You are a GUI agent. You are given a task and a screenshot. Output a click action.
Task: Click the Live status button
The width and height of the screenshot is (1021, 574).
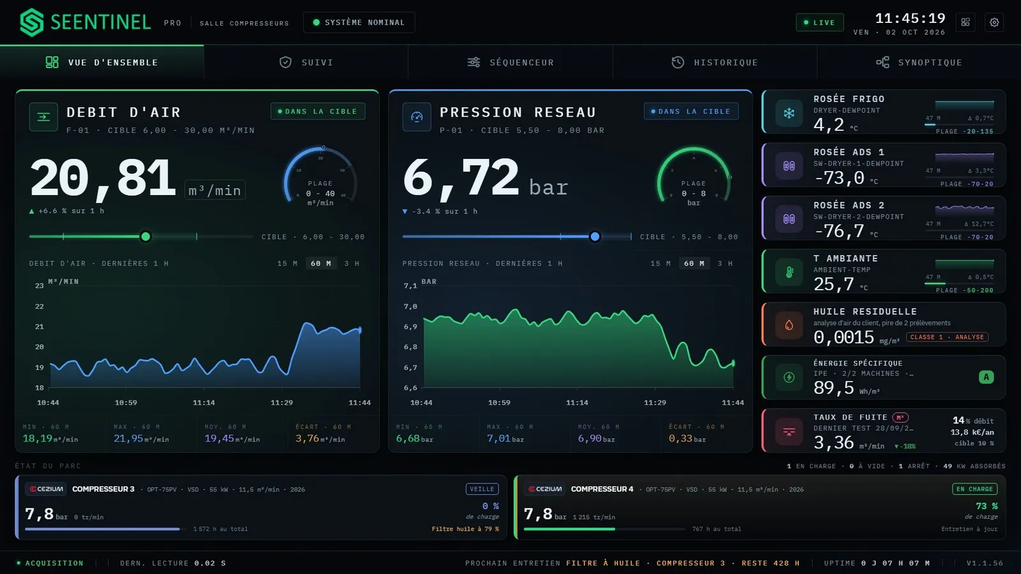(819, 22)
